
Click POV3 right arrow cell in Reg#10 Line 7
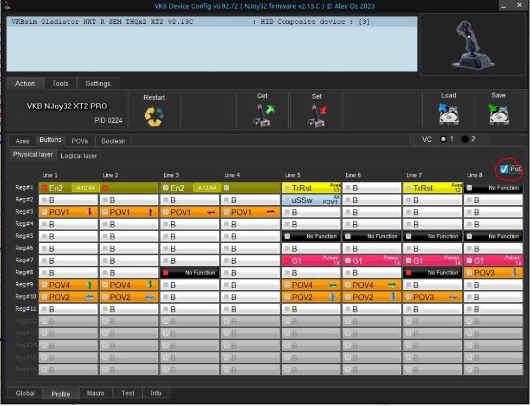(432, 297)
